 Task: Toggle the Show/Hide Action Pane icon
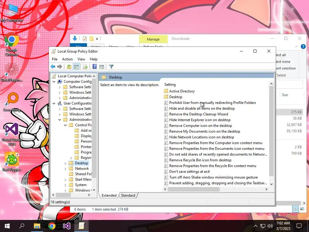point(102,67)
